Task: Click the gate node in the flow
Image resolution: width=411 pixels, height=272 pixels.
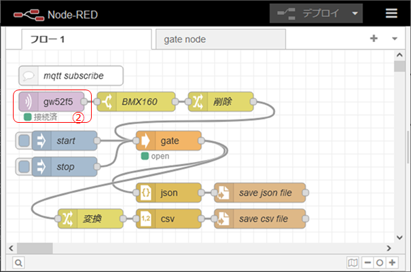Action: pyautogui.click(x=170, y=140)
